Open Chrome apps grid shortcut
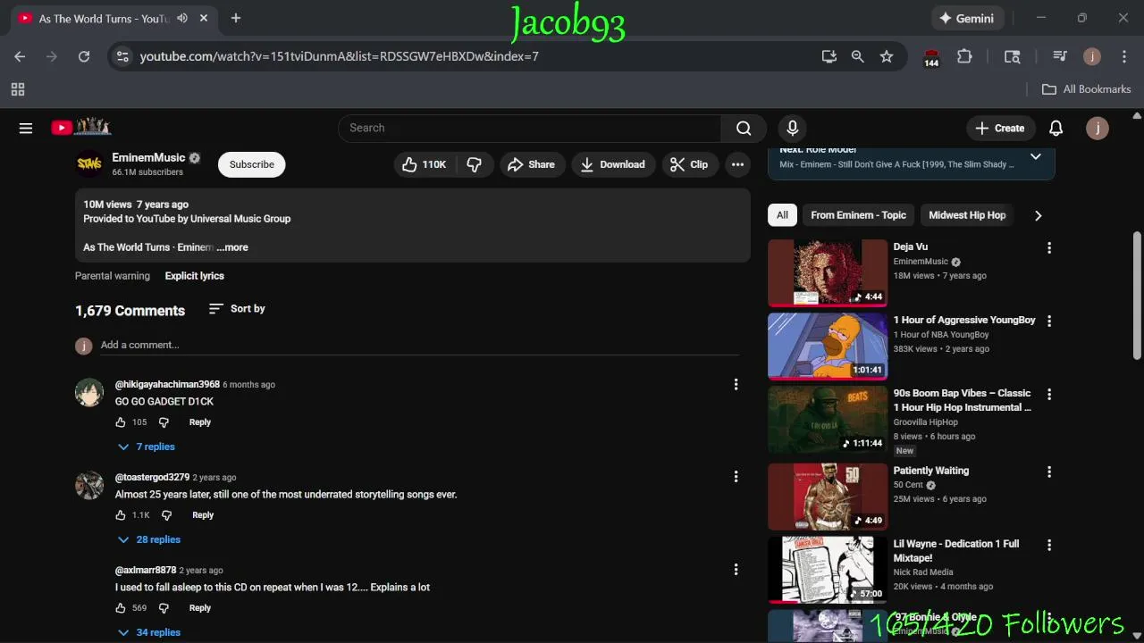Viewport: 1144px width, 643px height. [x=18, y=89]
